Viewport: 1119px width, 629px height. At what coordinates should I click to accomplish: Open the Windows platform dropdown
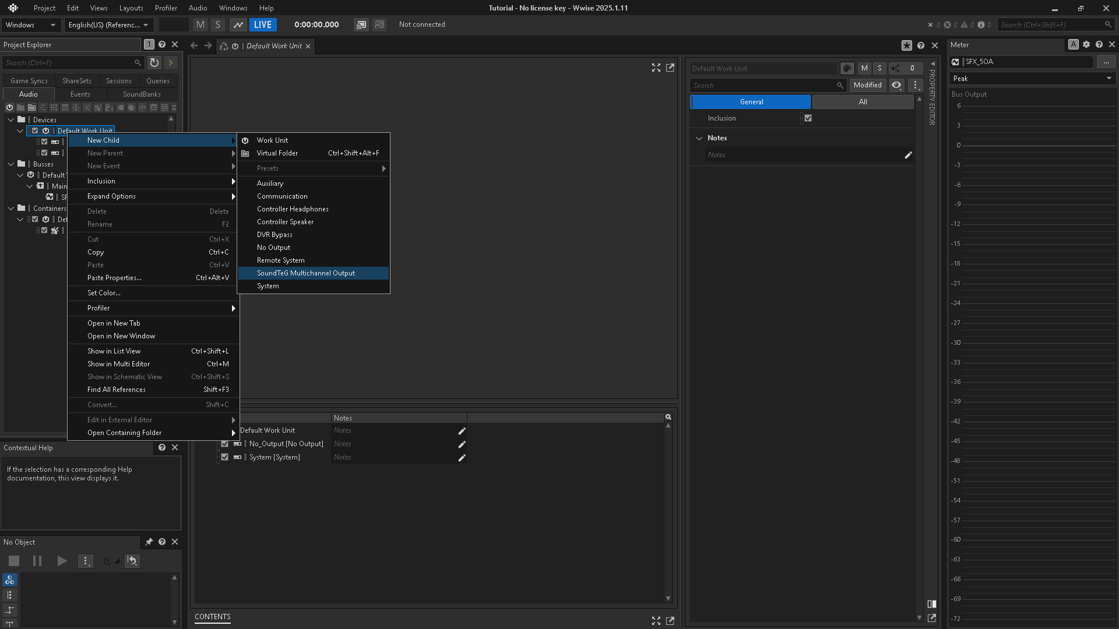[x=30, y=24]
